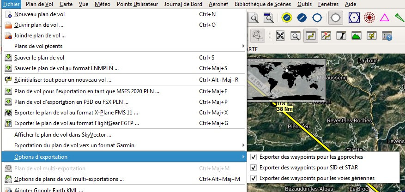Viewport: 405px width, 192px height.
Task: Click Afficher le plan de vol dans SkyVector
Action: coord(123,135)
